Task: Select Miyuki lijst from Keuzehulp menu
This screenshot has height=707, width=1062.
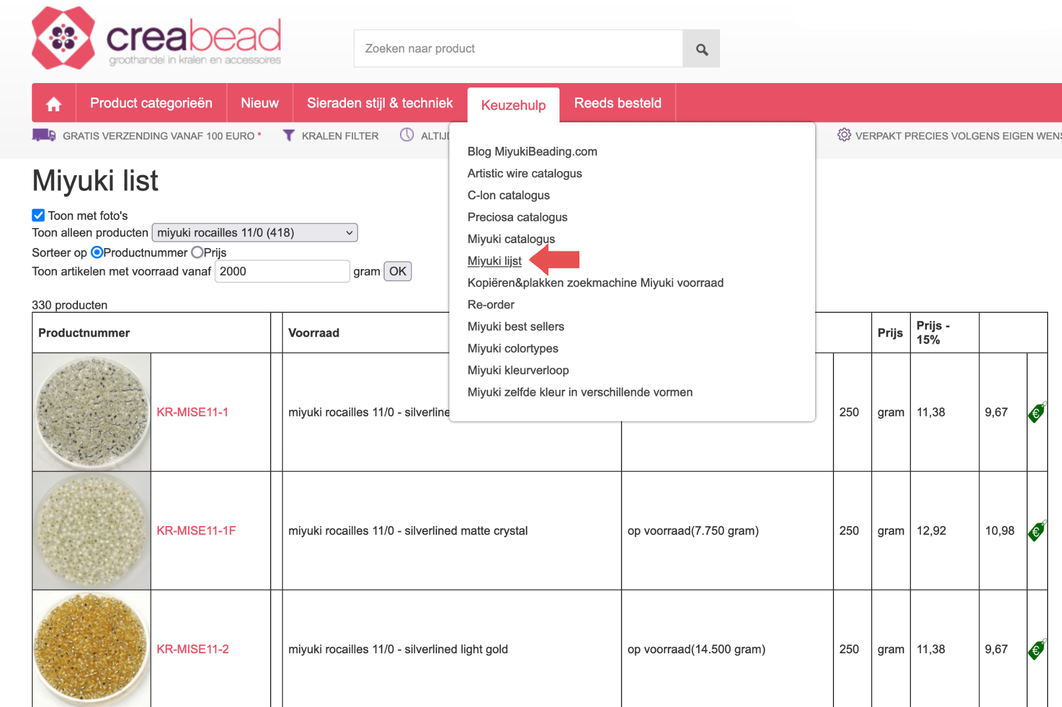Action: (494, 261)
